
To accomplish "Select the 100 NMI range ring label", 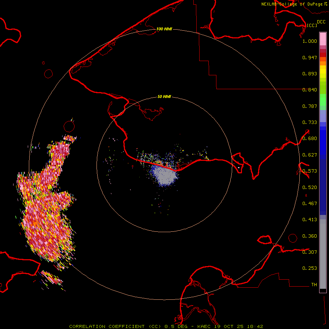I will (x=164, y=29).
